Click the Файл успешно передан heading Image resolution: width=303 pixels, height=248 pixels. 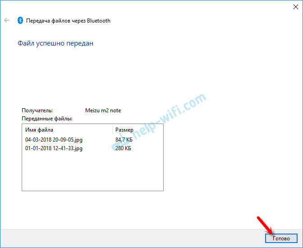pos(55,43)
